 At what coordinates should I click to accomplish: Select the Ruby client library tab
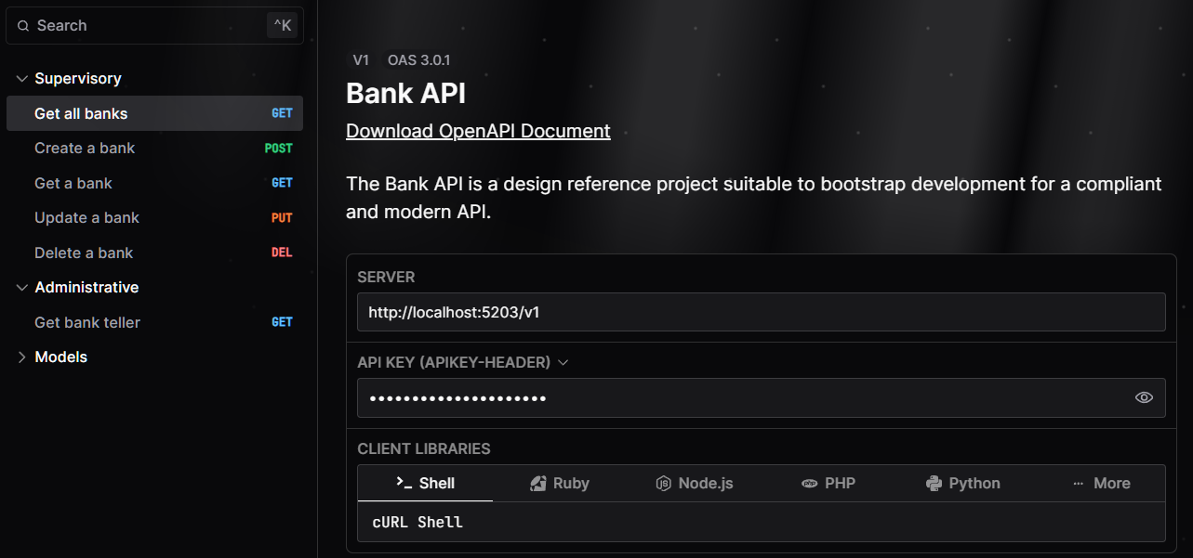tap(560, 483)
